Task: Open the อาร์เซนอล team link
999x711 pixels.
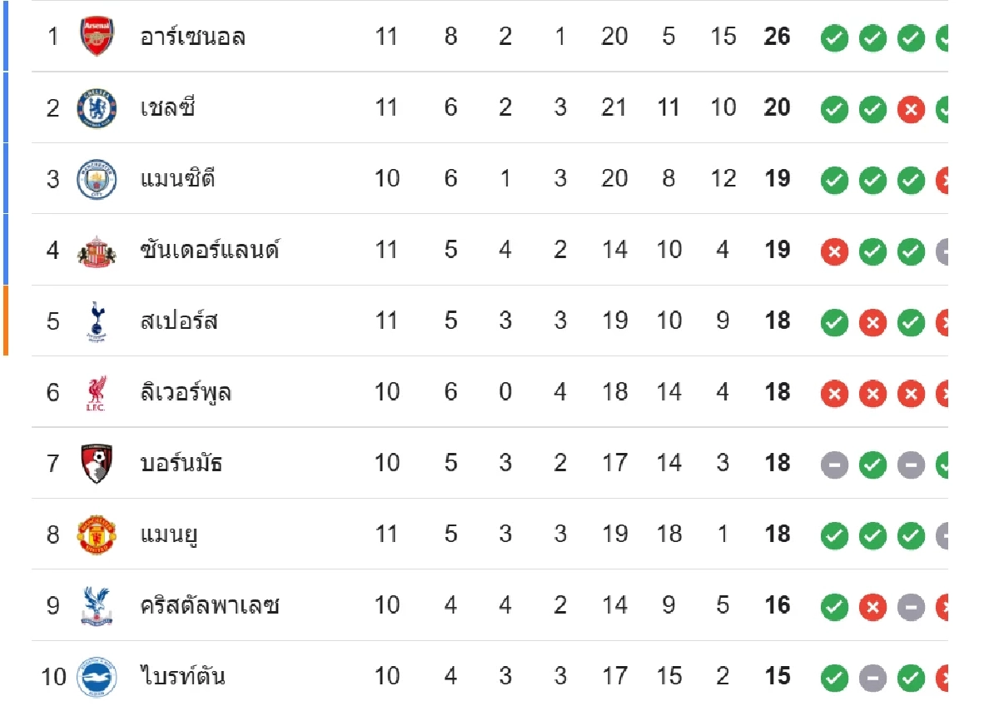Action: (x=192, y=37)
